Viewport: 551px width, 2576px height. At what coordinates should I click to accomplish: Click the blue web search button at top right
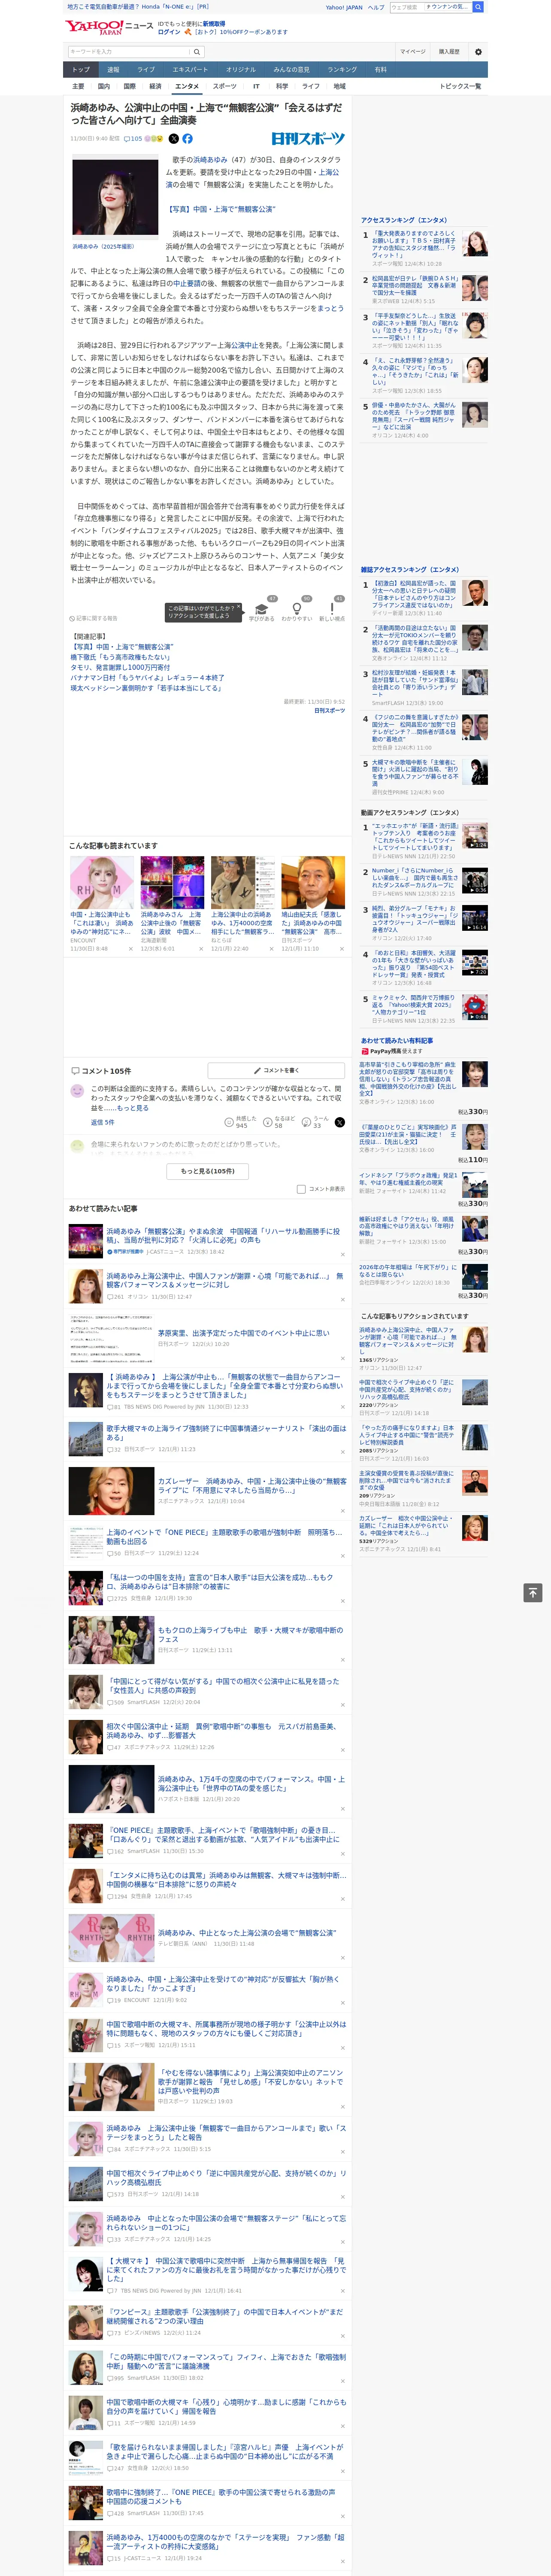478,7
